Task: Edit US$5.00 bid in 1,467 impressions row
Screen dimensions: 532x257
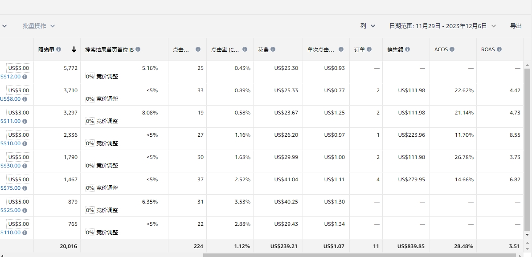Action: (x=19, y=179)
